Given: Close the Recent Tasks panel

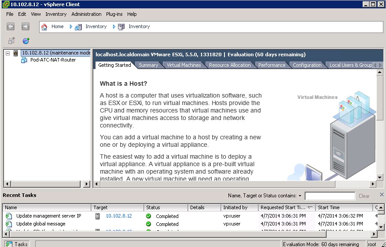Looking at the screenshot, I should pyautogui.click(x=381, y=195).
